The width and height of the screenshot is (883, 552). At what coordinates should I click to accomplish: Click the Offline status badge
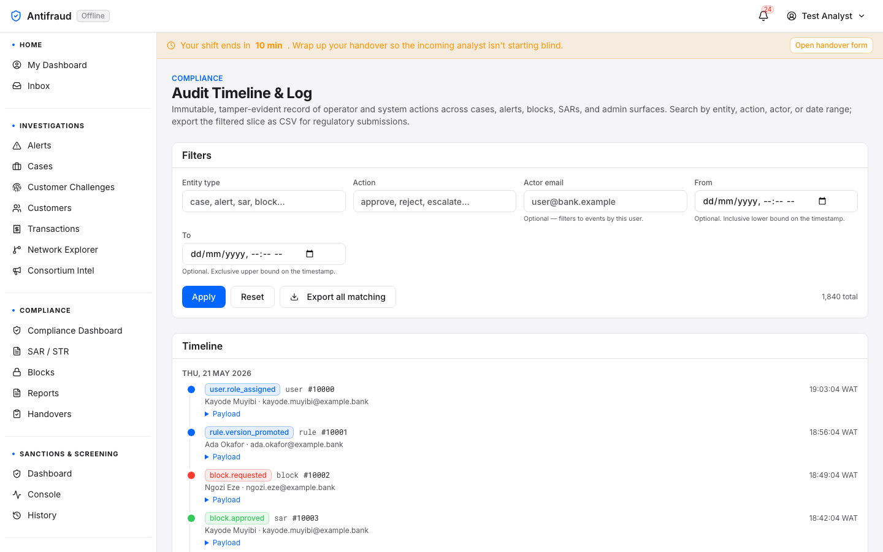[93, 16]
